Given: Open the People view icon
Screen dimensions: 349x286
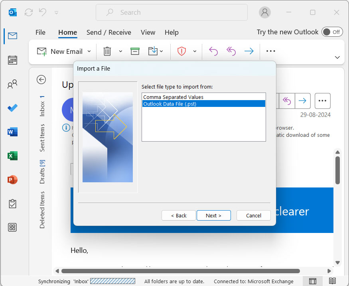Looking at the screenshot, I should tap(12, 84).
